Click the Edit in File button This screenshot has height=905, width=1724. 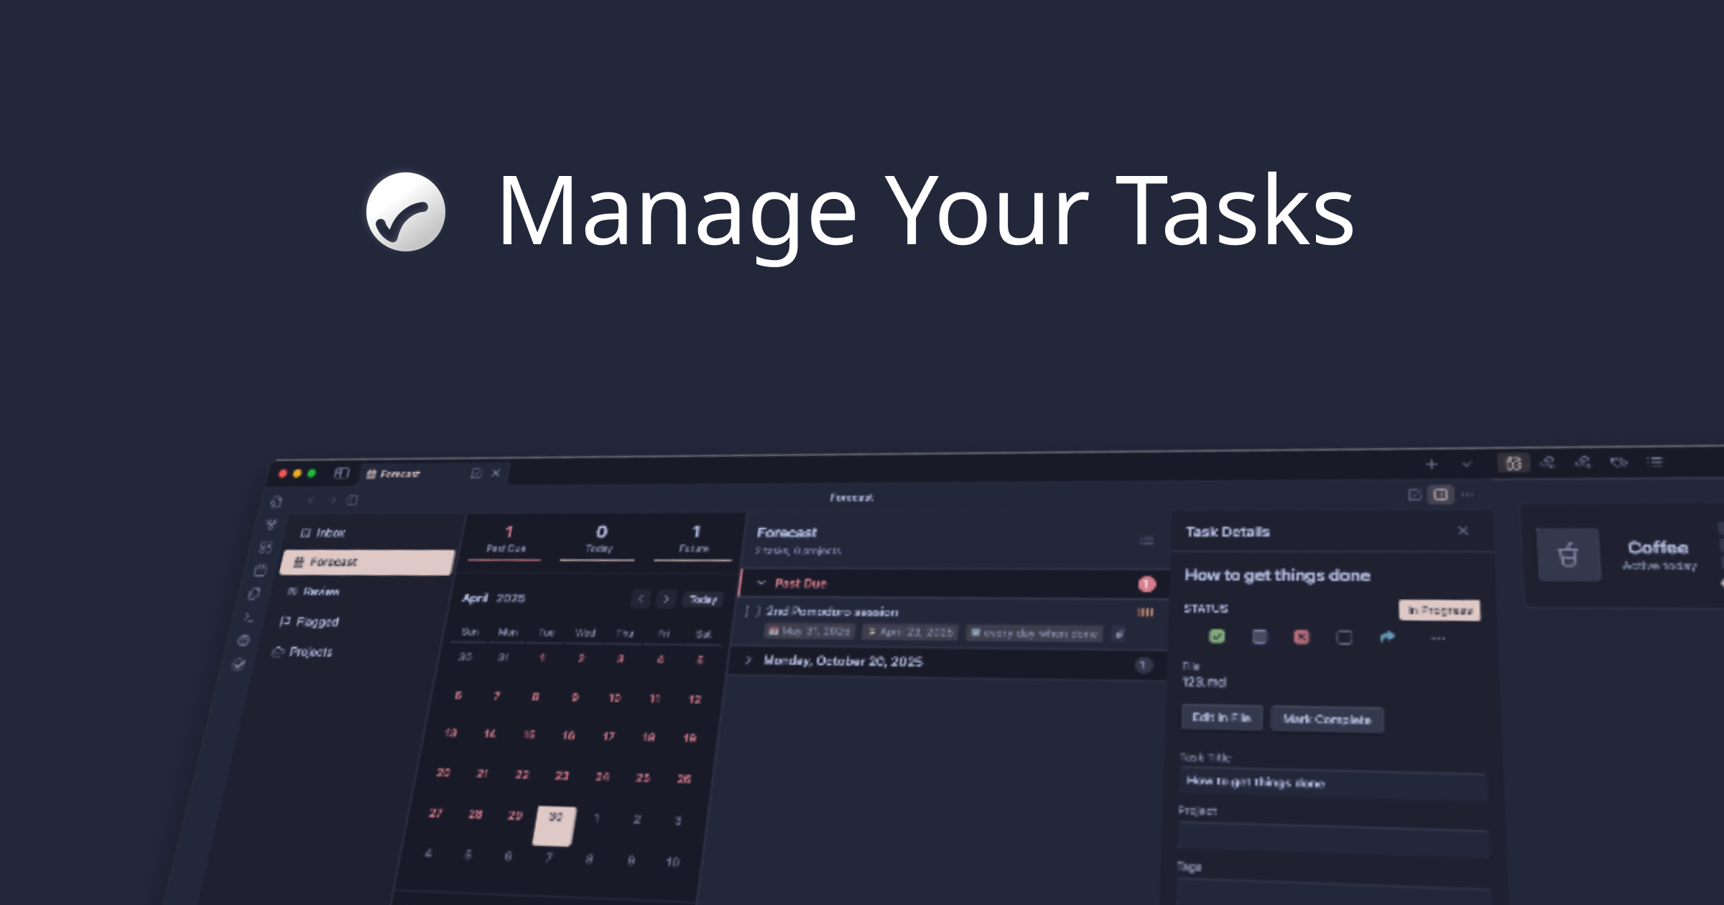tap(1221, 717)
